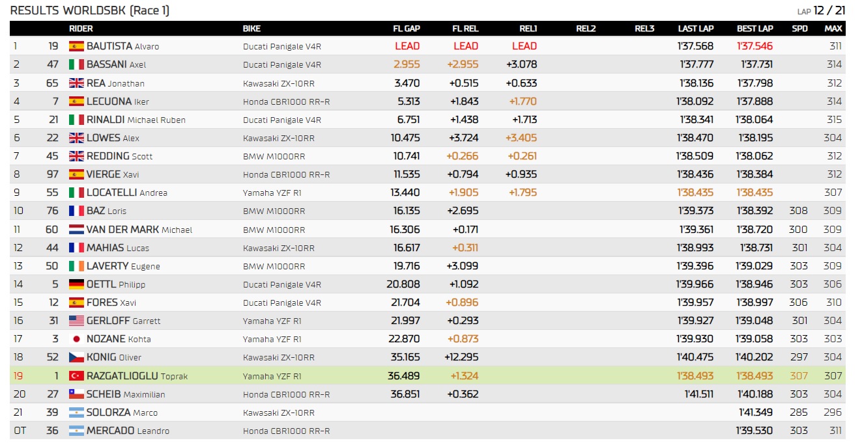The height and width of the screenshot is (445, 862).
Task: Click Rea's bike Kawasaki ZX-10RR
Action: pyautogui.click(x=279, y=83)
